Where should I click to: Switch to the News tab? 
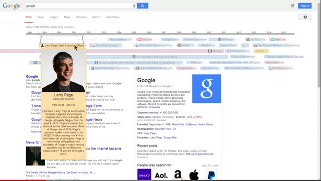(x=41, y=17)
